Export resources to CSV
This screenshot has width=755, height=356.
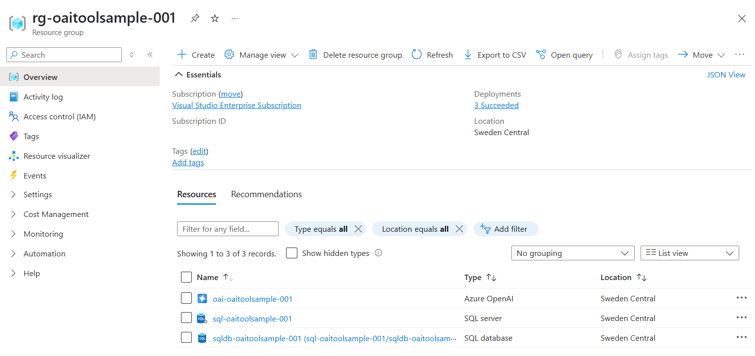point(495,55)
